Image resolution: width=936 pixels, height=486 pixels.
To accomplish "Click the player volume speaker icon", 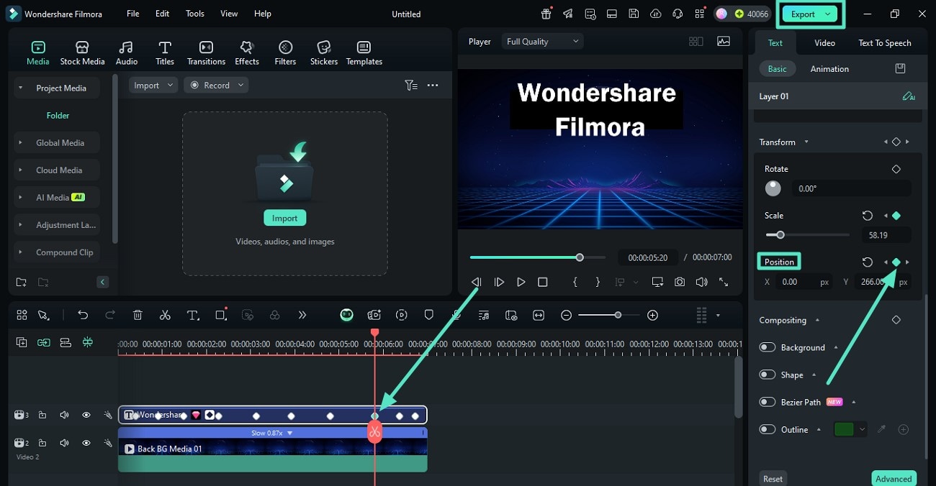I will (x=701, y=283).
